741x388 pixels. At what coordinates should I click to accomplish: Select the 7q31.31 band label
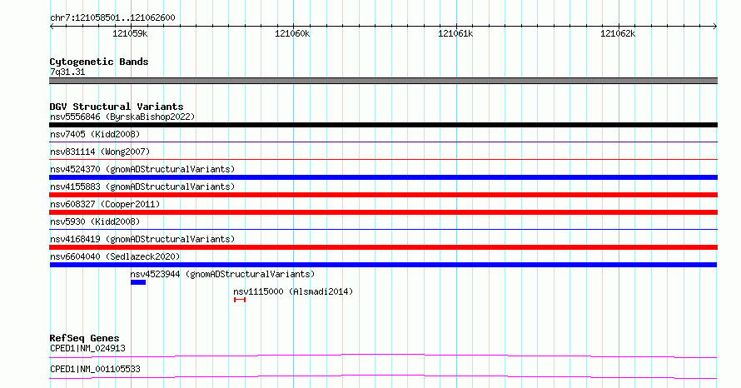click(x=67, y=72)
